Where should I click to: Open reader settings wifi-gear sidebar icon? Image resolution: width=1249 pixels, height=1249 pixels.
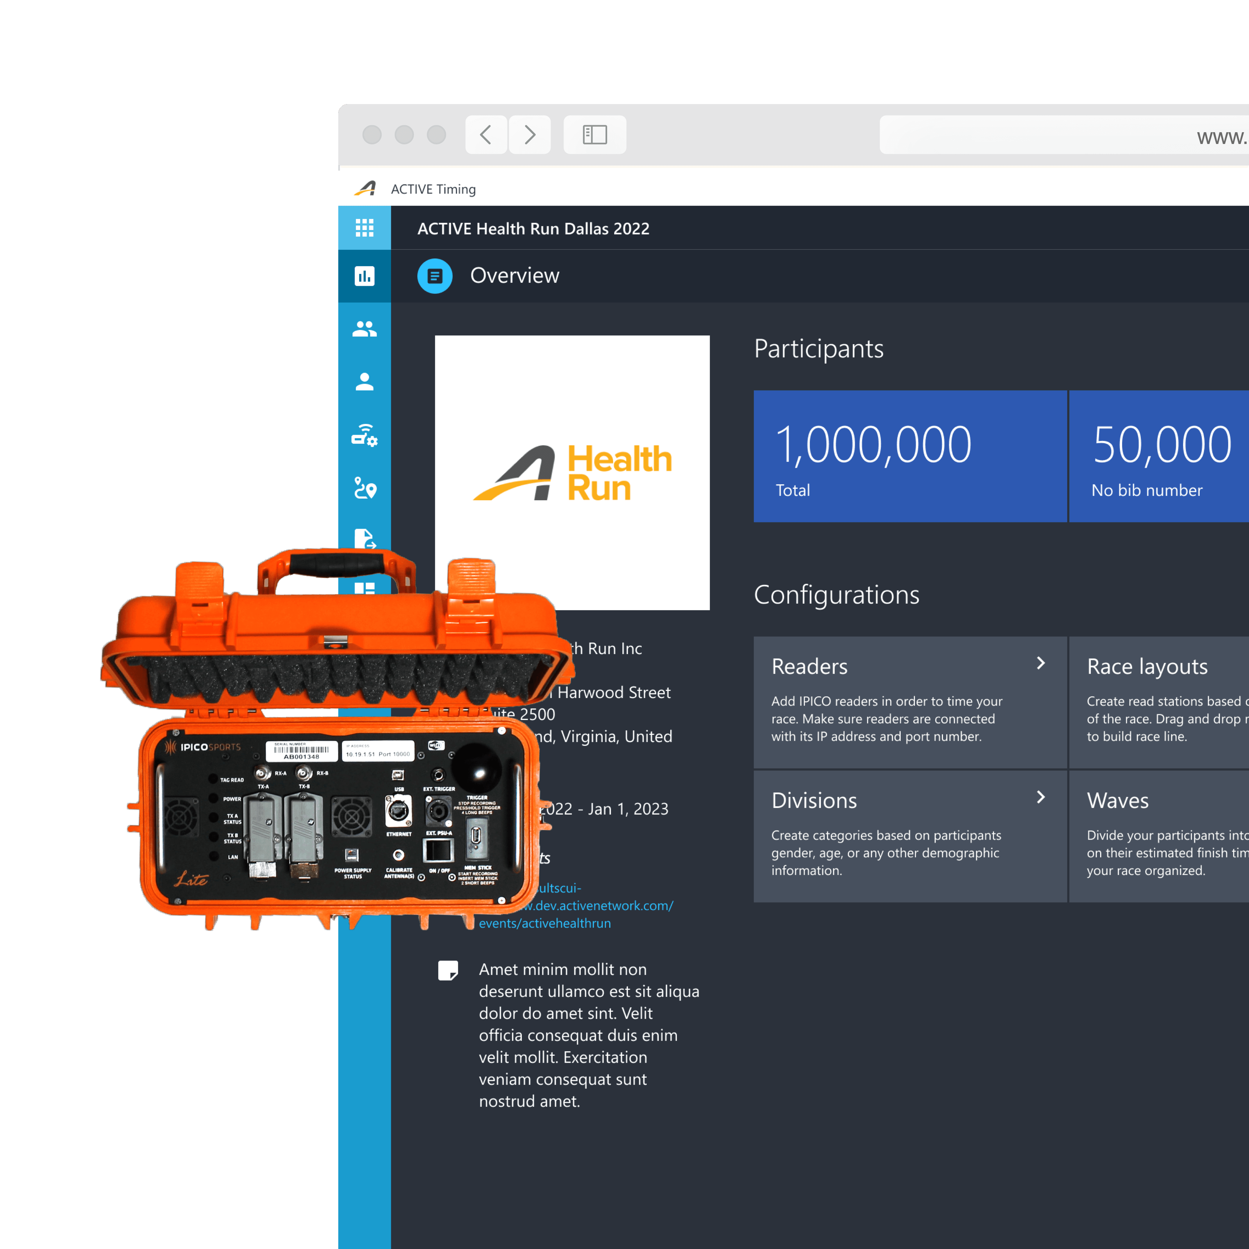364,435
